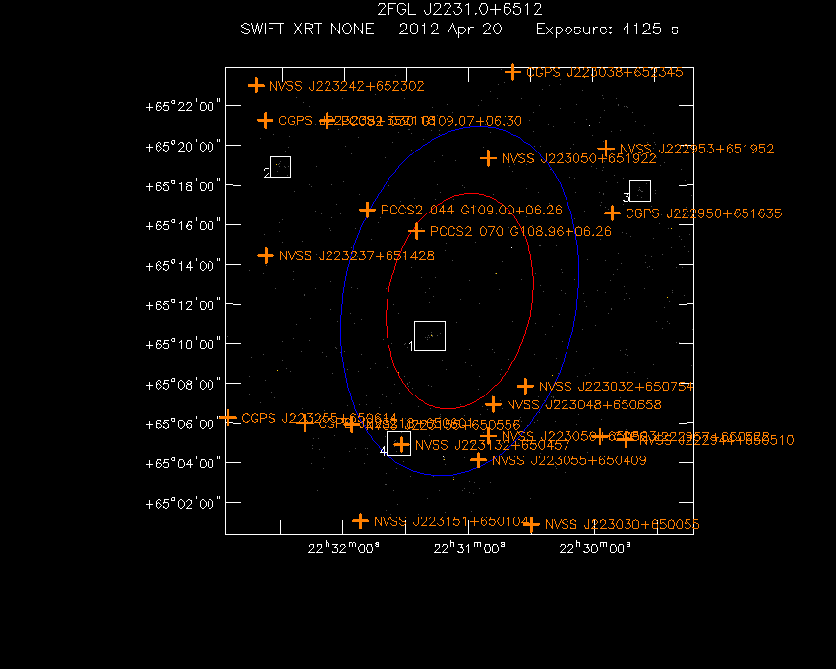This screenshot has height=669, width=836.
Task: Select the declination label +65°02'00"
Action: tap(183, 504)
